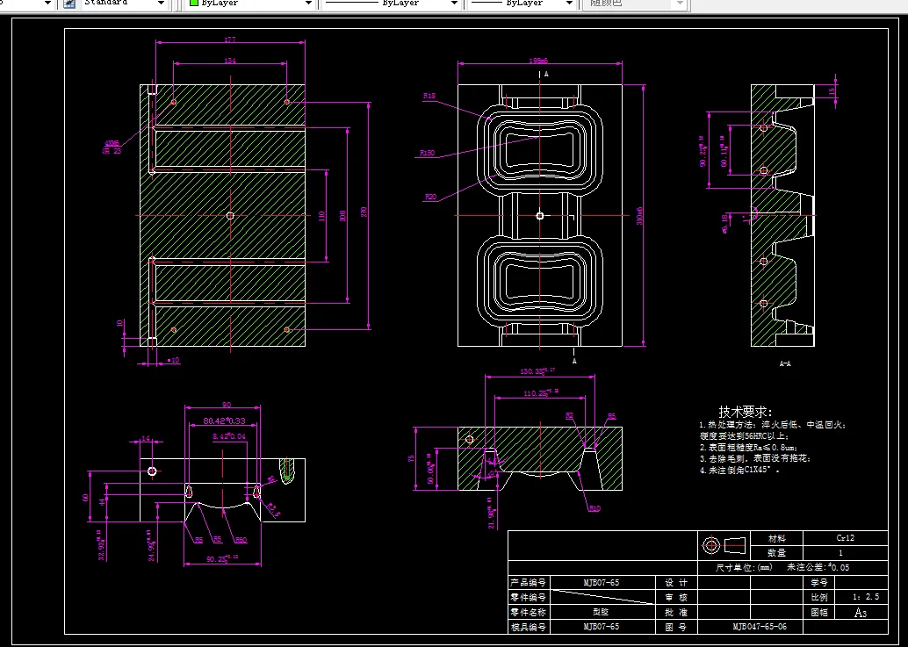Select the center hole in hatched left view
The width and height of the screenshot is (908, 647).
(230, 216)
